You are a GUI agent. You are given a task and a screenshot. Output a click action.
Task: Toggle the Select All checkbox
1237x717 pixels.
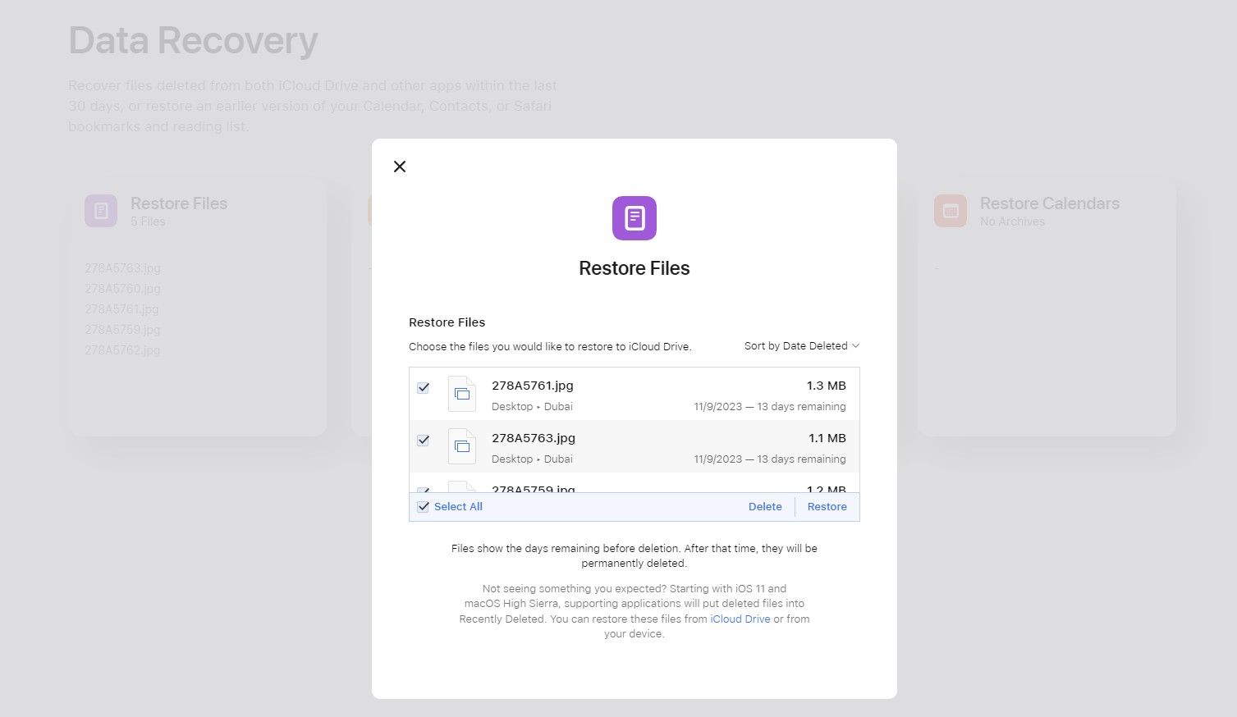click(x=424, y=507)
